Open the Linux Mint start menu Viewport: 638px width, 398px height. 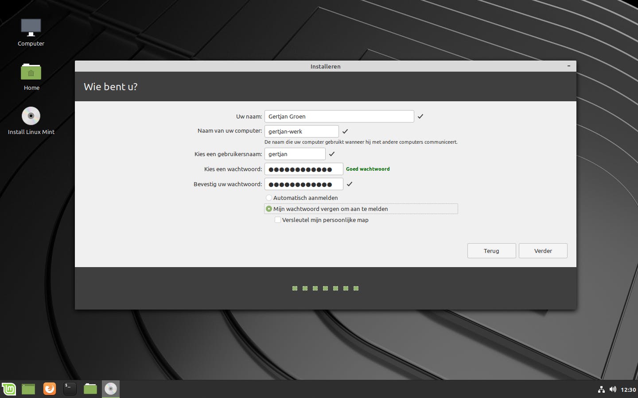pos(9,389)
